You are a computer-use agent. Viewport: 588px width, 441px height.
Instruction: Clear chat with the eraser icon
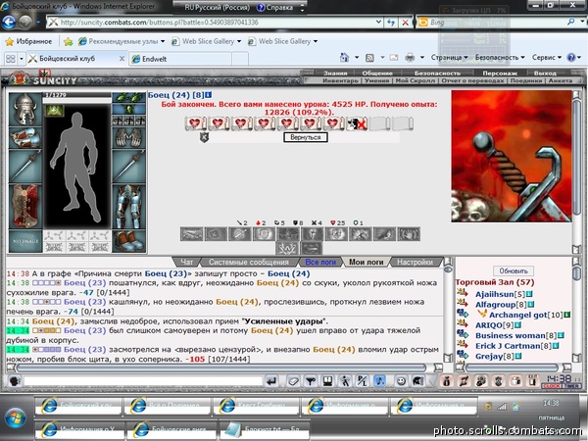click(292, 381)
